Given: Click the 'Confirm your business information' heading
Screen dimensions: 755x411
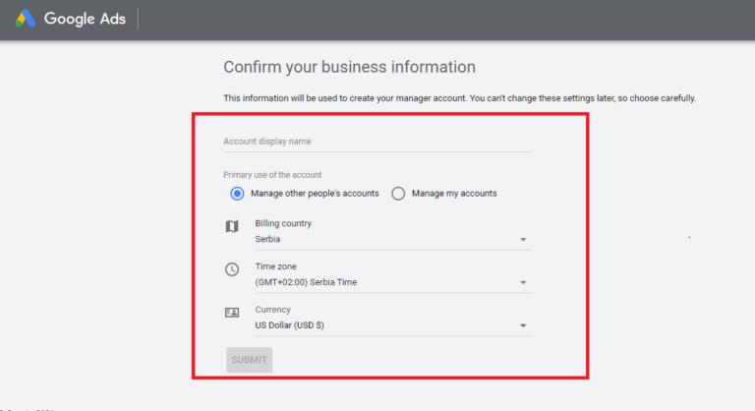Looking at the screenshot, I should tap(349, 67).
